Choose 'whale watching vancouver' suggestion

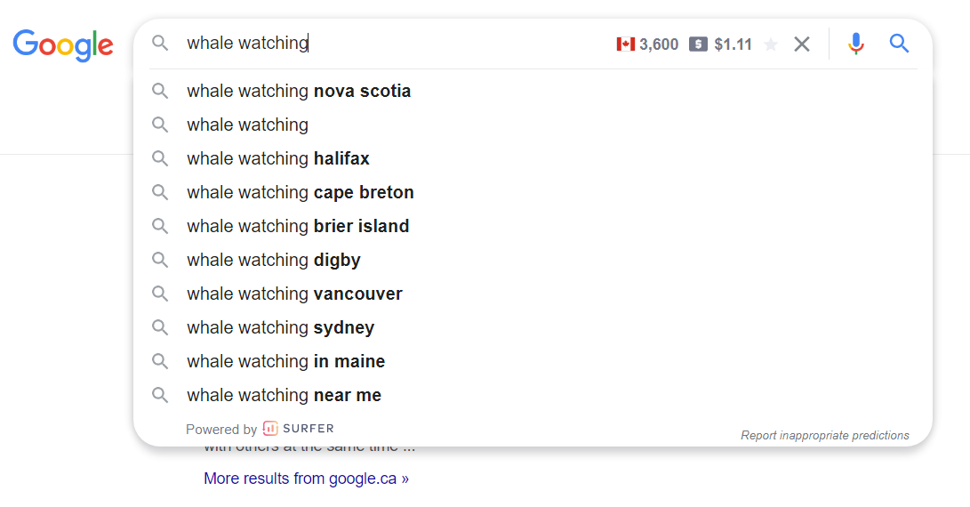[x=294, y=294]
